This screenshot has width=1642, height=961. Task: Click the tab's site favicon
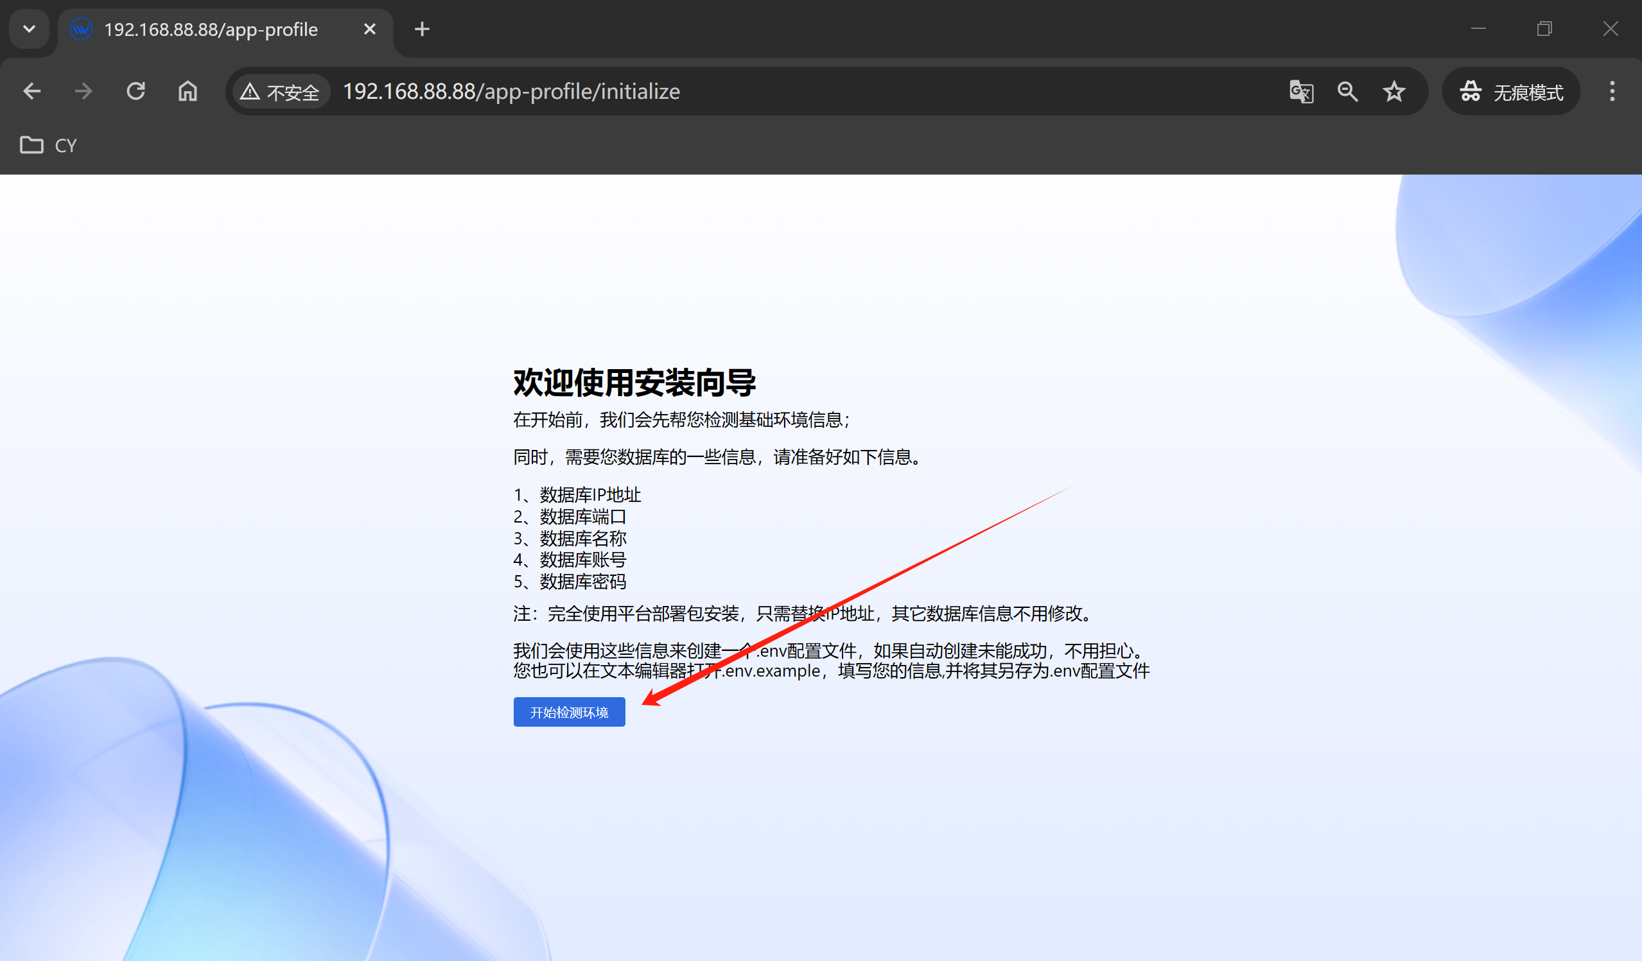82,30
